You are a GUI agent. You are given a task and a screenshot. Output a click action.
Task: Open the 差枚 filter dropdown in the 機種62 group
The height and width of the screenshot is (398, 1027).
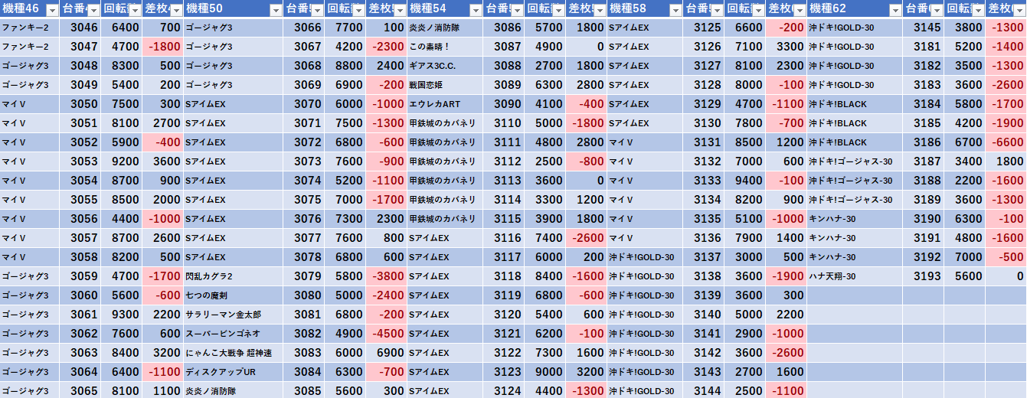click(1019, 9)
